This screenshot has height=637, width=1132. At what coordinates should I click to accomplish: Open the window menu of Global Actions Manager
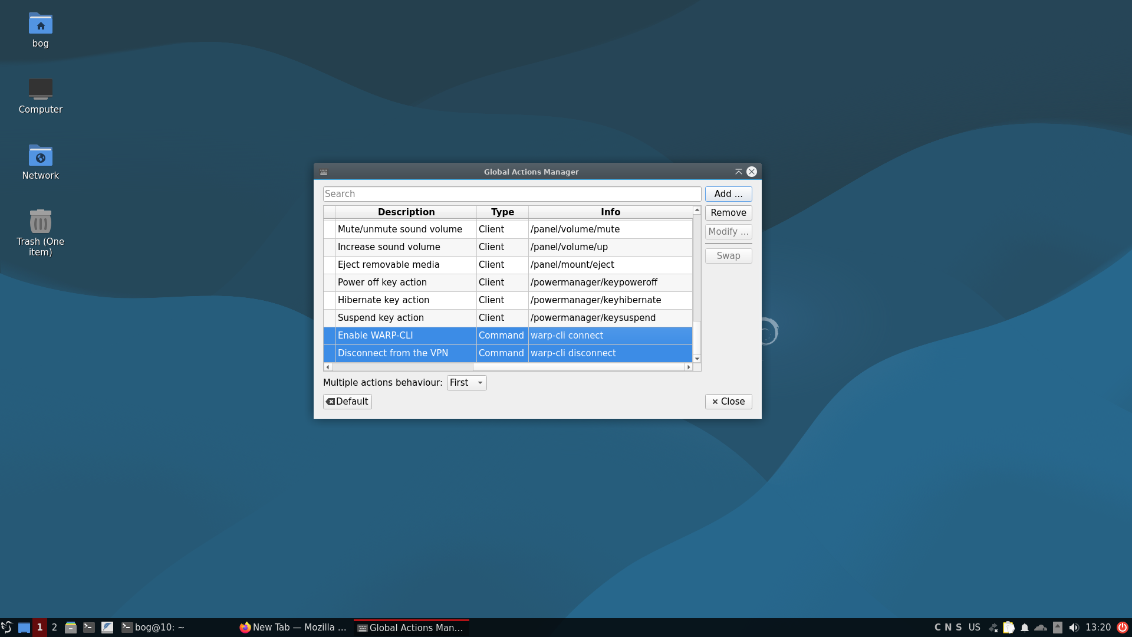(324, 172)
